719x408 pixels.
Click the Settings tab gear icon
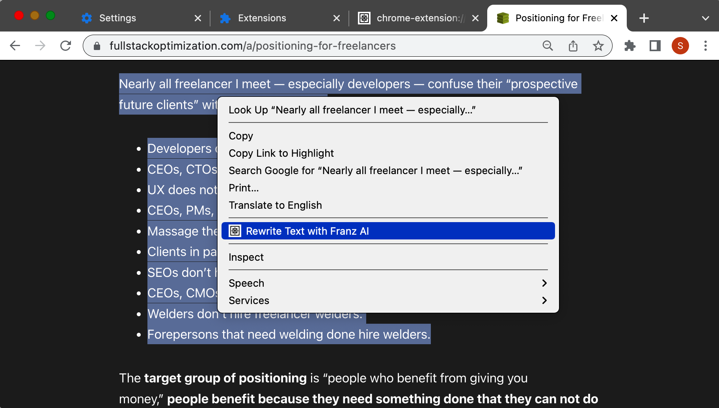[87, 18]
